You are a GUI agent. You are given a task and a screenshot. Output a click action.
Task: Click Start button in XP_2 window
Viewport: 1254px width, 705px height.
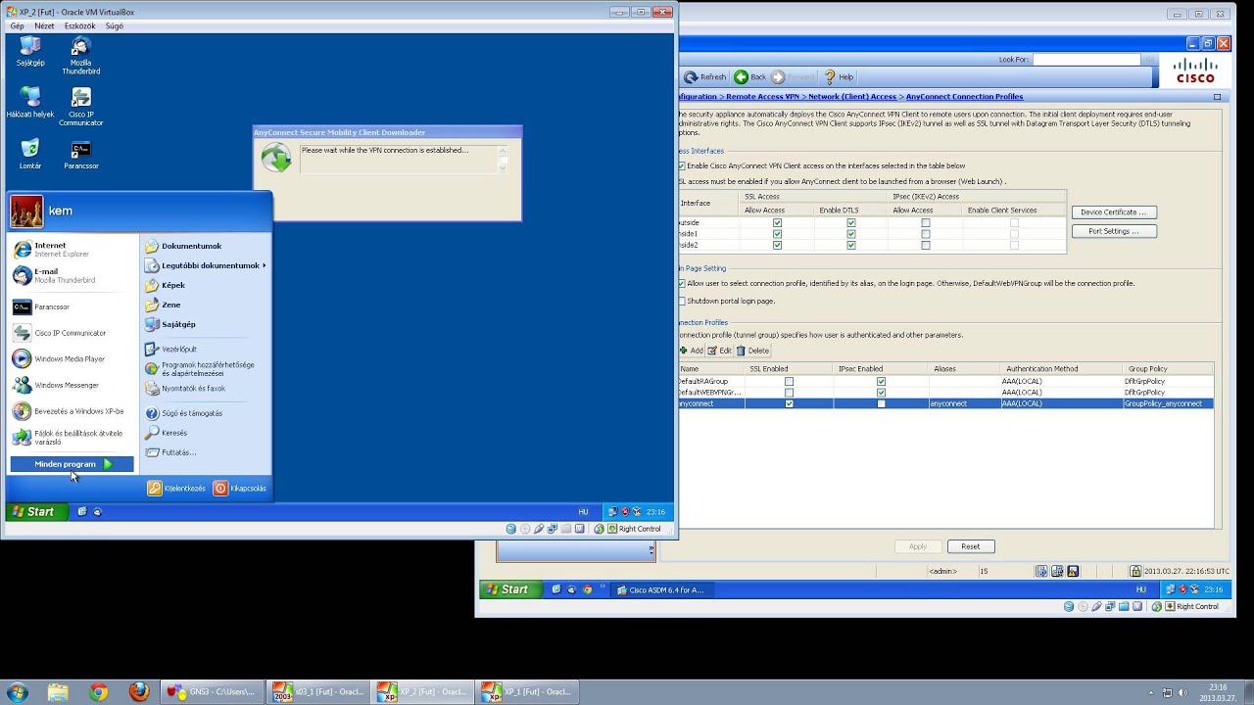click(36, 511)
